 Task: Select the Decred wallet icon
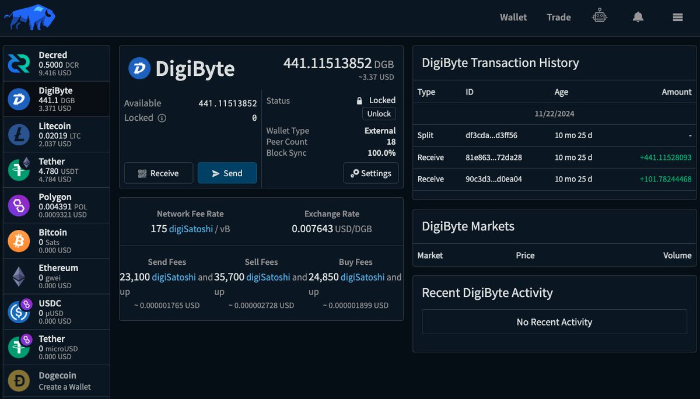point(19,64)
